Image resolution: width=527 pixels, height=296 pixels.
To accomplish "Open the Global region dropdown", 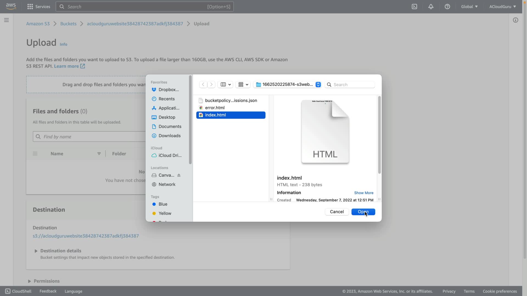I will coord(469,7).
